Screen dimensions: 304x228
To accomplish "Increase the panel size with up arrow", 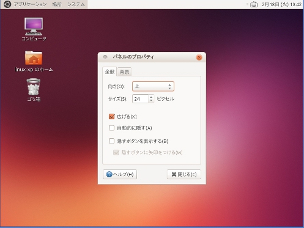I will click(x=151, y=97).
